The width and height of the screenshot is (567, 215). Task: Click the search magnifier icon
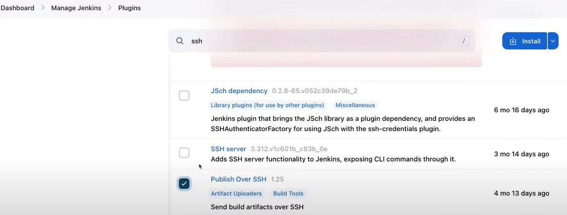coord(180,41)
